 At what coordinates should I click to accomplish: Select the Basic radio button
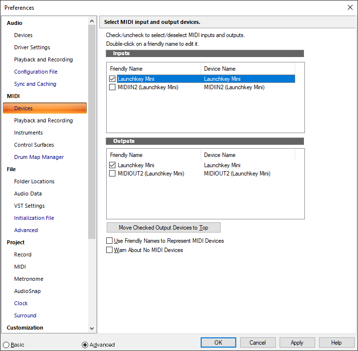click(6, 345)
